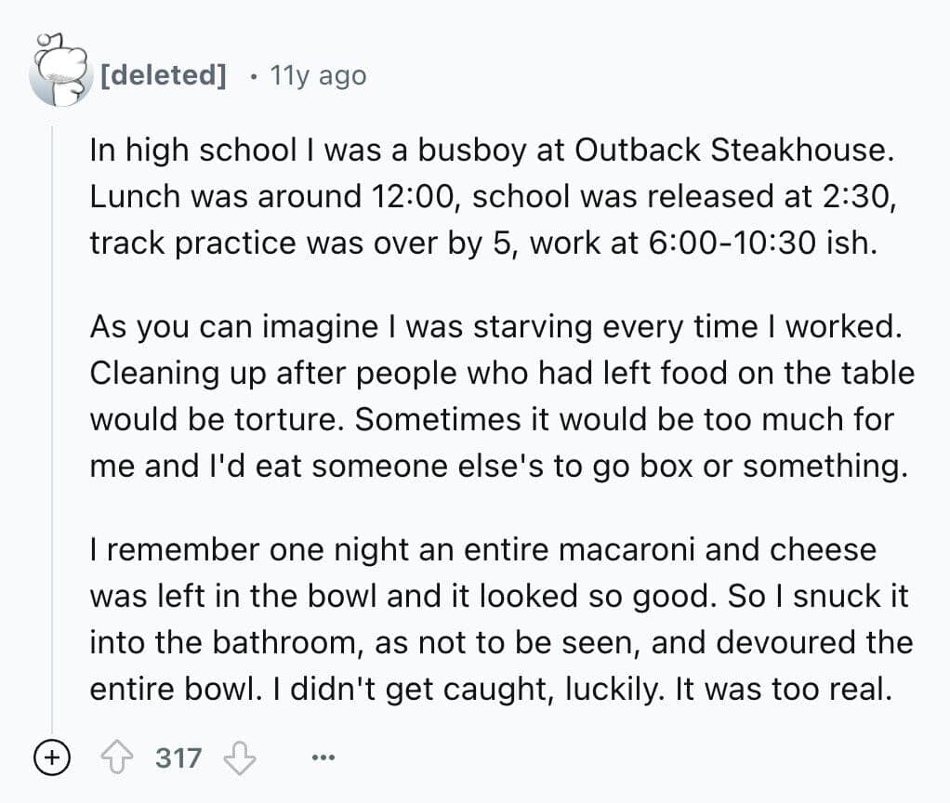Downvote this comment
The image size is (950, 803).
(240, 757)
